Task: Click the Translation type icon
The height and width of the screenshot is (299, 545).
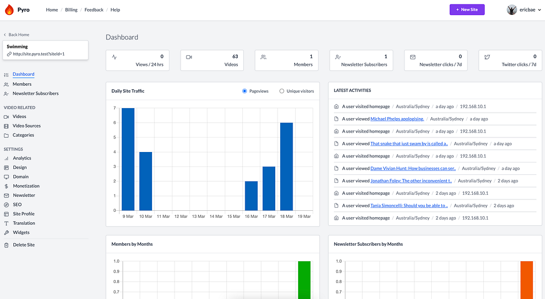Action: [6, 223]
